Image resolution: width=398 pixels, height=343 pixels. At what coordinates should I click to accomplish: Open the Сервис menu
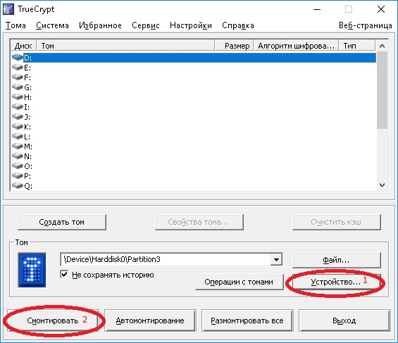click(x=145, y=25)
